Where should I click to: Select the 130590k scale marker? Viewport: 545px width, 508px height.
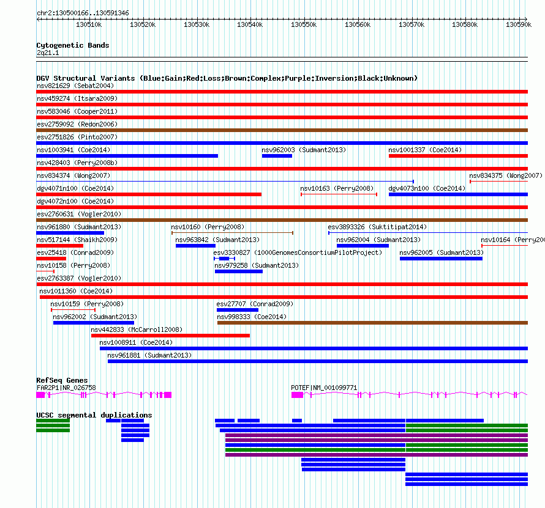pyautogui.click(x=519, y=24)
